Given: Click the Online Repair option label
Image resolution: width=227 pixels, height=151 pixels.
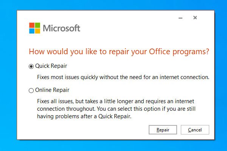Looking at the screenshot, I should (52, 90).
